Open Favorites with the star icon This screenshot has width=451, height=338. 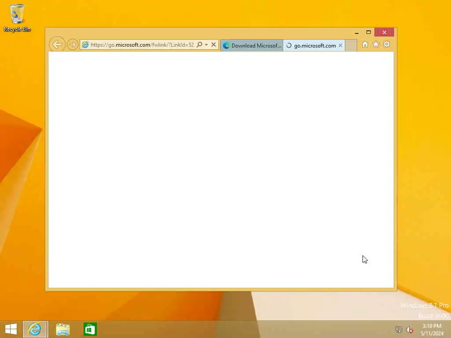pyautogui.click(x=376, y=44)
